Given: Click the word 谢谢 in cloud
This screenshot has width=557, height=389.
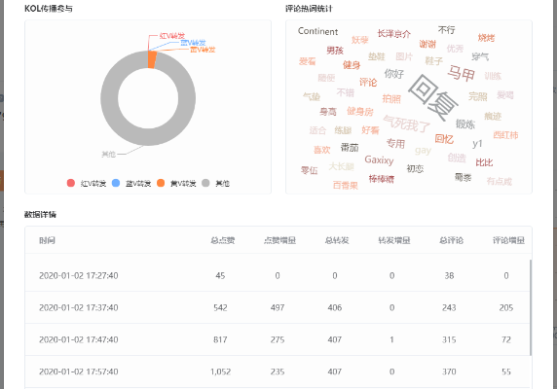Looking at the screenshot, I should pos(427,44).
